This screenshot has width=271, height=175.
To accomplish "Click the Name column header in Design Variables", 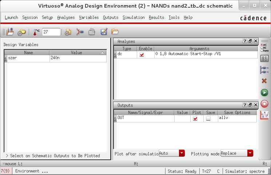I will 28,53.
